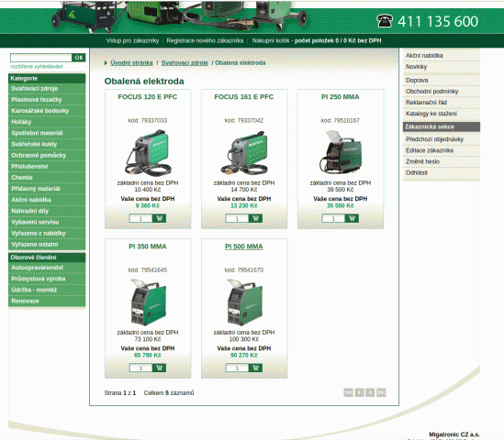Select Ochranné pomůcky category
Screen dimensions: 504x440
pyautogui.click(x=47, y=155)
